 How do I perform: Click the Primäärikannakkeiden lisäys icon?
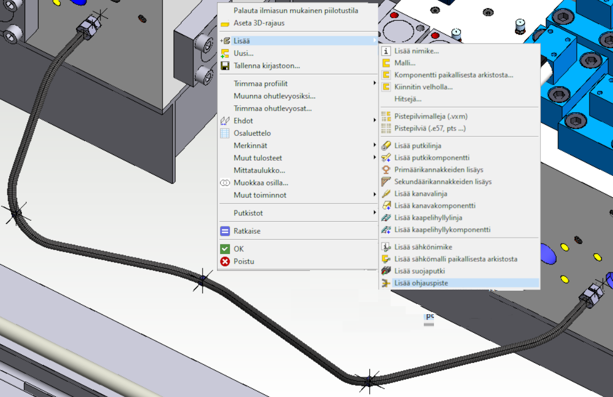coord(386,169)
